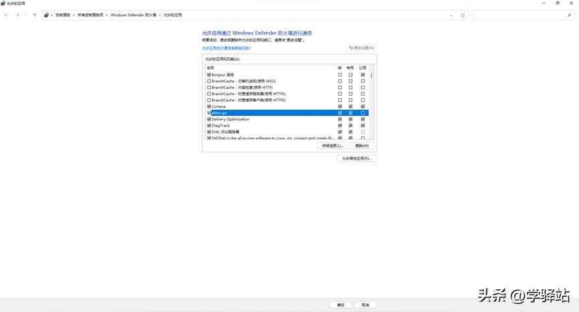Toggle domain (域) box for ddns-go
Image resolution: width=579 pixels, height=312 pixels.
[x=340, y=113]
